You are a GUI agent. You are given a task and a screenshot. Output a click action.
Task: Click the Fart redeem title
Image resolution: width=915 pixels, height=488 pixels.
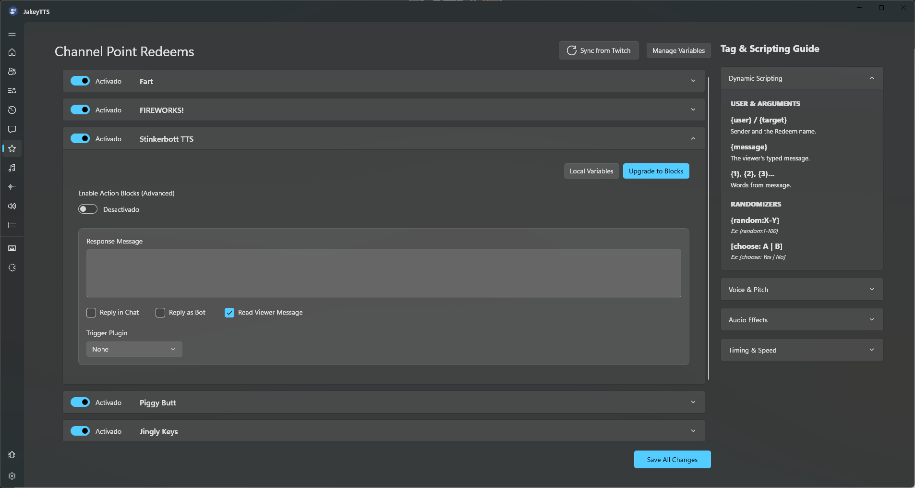point(146,81)
